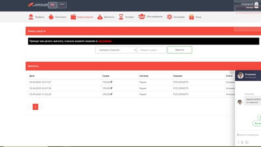261x147 pixels.
Task: Click the Startup-One rocket logo
Action: point(38,4)
